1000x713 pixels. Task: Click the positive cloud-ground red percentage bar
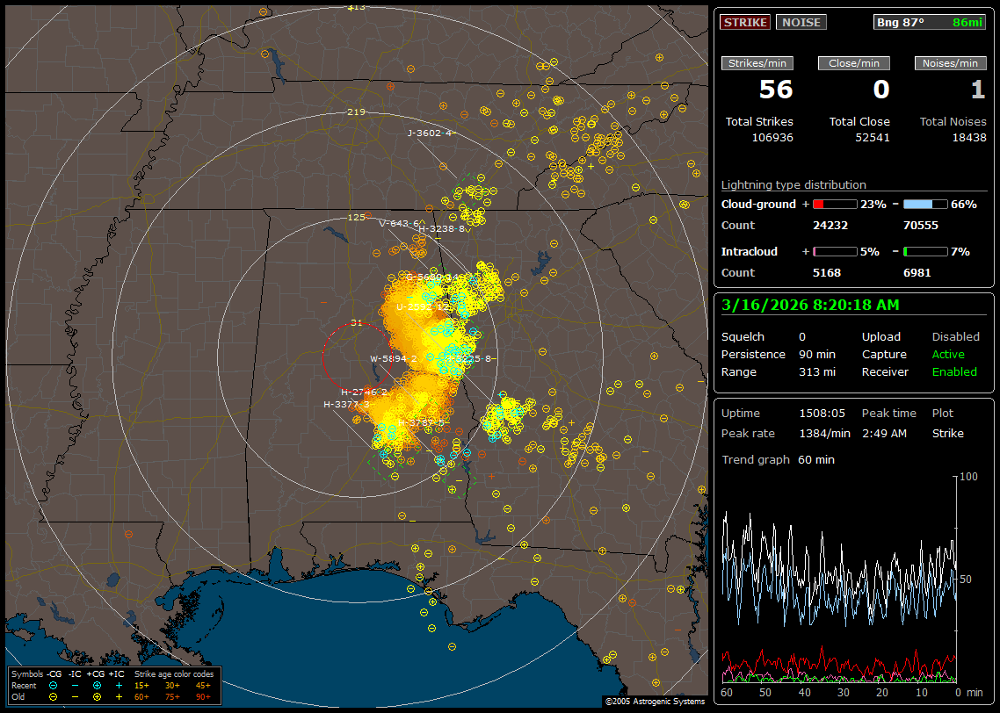834,204
